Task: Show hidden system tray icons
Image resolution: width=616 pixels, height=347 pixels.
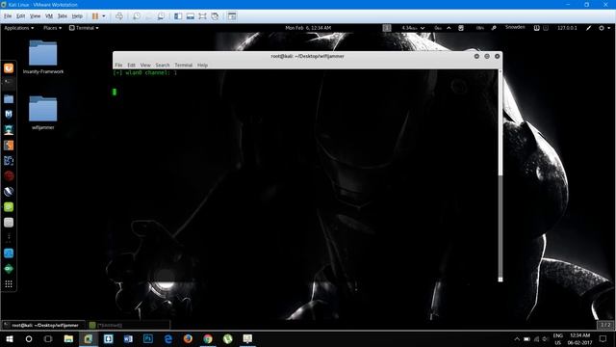Action: pos(517,338)
